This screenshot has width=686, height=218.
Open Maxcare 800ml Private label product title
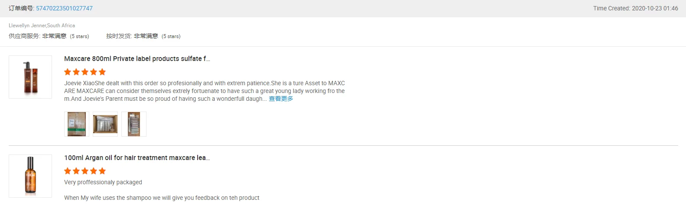point(137,58)
